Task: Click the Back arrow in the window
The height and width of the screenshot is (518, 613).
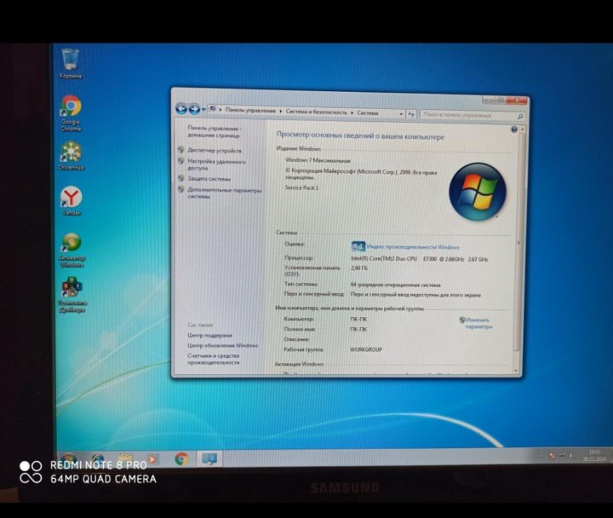Action: click(x=181, y=109)
